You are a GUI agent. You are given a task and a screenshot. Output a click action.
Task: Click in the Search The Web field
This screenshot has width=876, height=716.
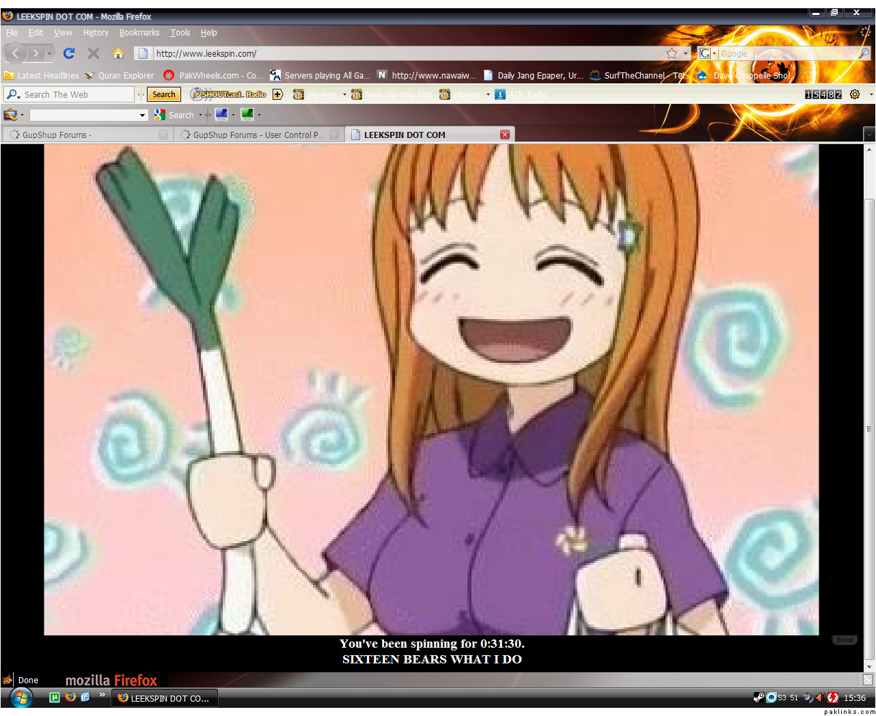click(x=77, y=94)
